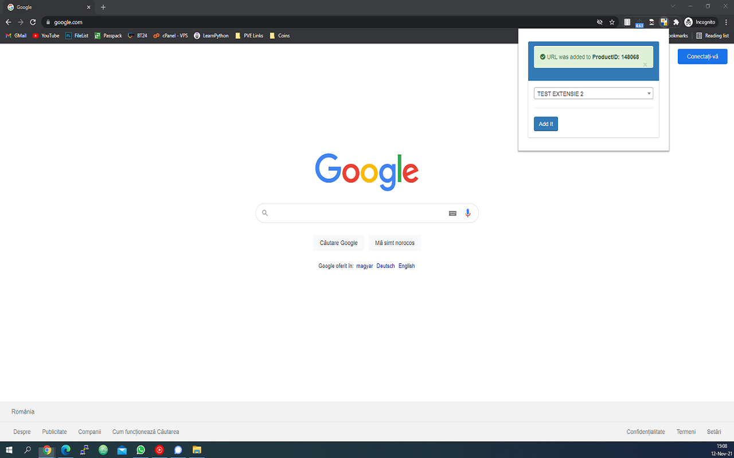Open the on-screen keyboard icon
This screenshot has height=458, width=734.
point(452,213)
